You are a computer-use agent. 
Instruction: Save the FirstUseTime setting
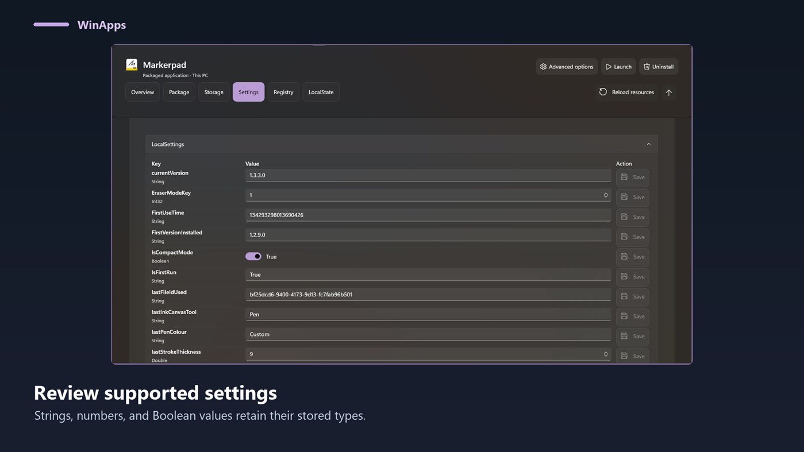633,217
